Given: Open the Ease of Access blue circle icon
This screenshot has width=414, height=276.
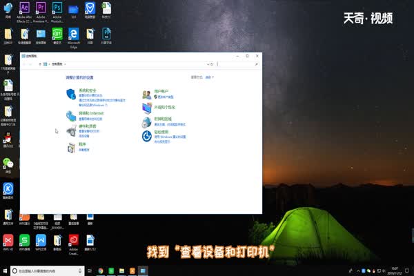Looking at the screenshot, I should pos(146,137).
